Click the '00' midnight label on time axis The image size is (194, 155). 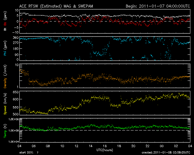coord(162,146)
